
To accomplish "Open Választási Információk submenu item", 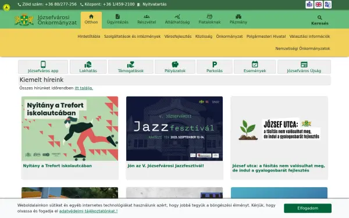I will coord(309,36).
